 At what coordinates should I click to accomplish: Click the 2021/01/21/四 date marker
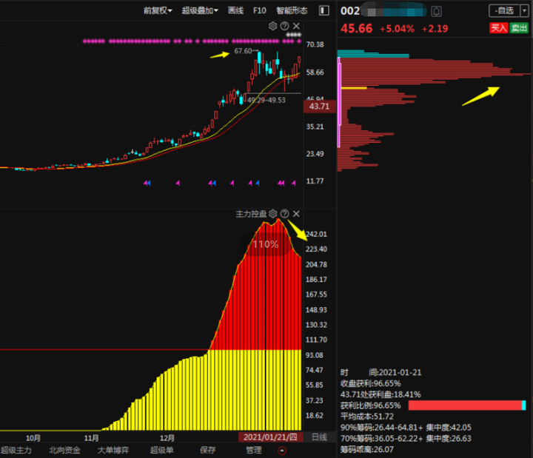(271, 437)
